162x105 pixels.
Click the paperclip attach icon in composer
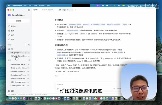(x=58, y=89)
